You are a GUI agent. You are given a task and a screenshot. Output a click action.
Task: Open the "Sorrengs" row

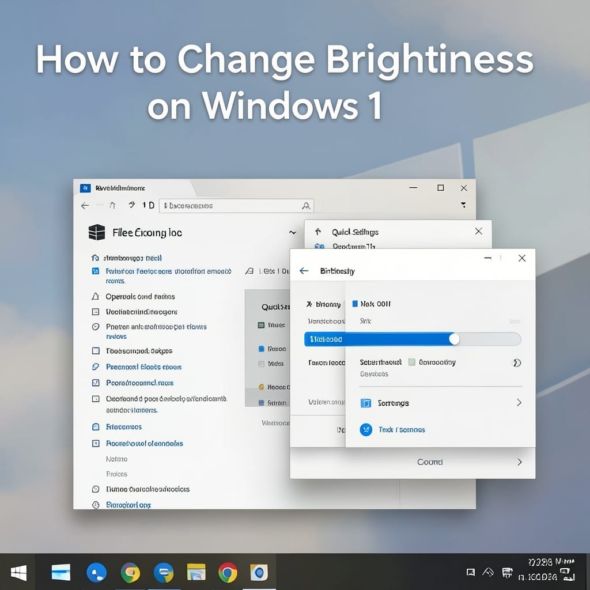tap(441, 403)
